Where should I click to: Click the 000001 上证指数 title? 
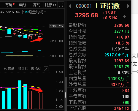click(x=98, y=6)
